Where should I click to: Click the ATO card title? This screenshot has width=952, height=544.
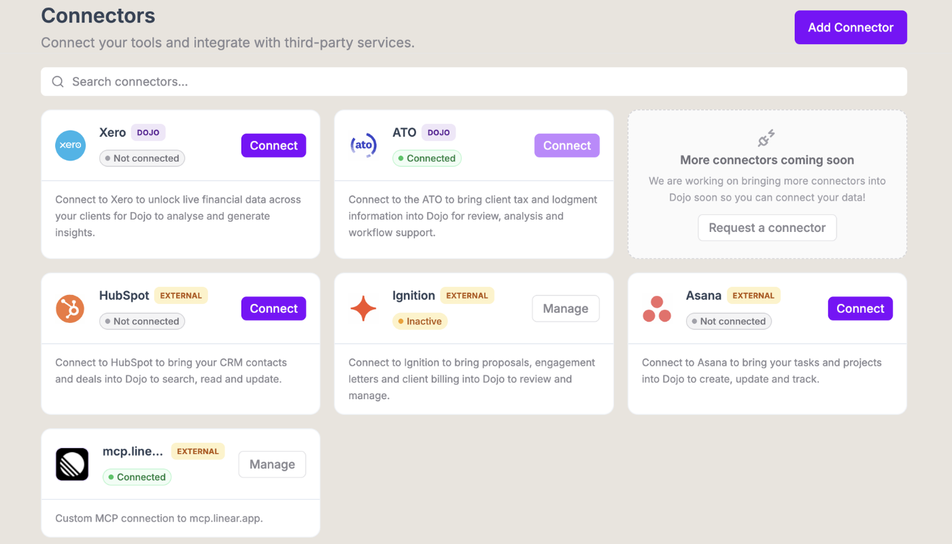click(x=405, y=133)
